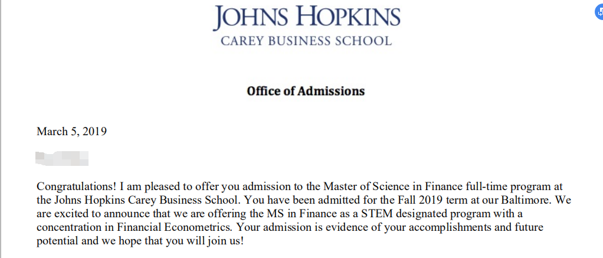The width and height of the screenshot is (603, 258).
Task: Click the Johns Hopkins logo text
Action: point(306,18)
